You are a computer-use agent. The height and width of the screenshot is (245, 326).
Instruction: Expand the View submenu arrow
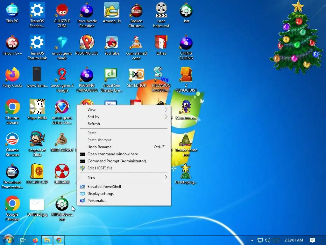click(x=166, y=110)
